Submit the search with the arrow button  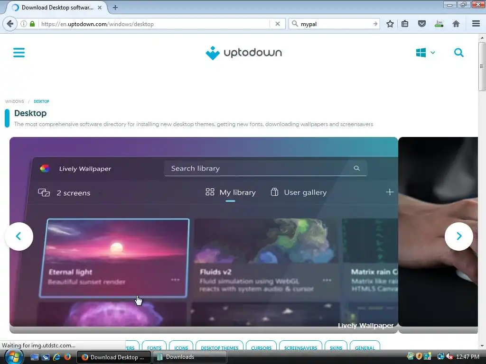click(x=375, y=24)
